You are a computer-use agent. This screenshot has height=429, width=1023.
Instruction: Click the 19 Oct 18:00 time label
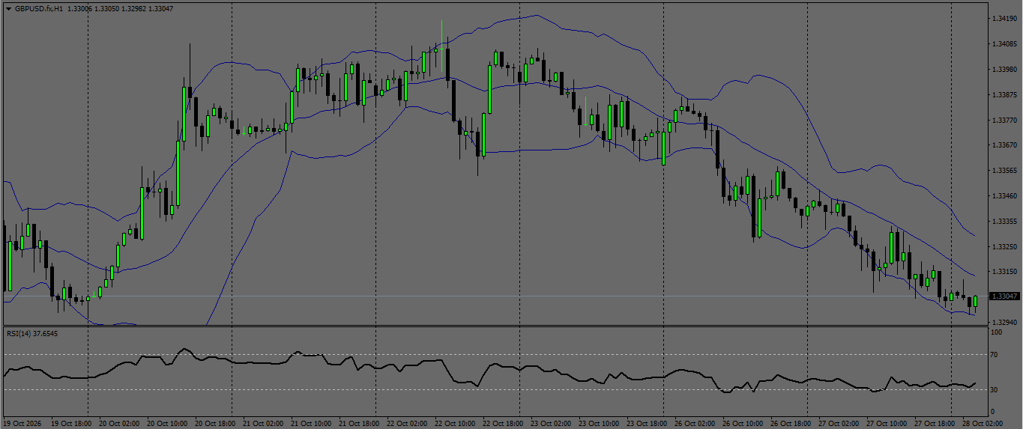pos(71,423)
